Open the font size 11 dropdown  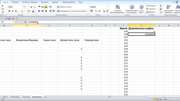tap(29, 7)
